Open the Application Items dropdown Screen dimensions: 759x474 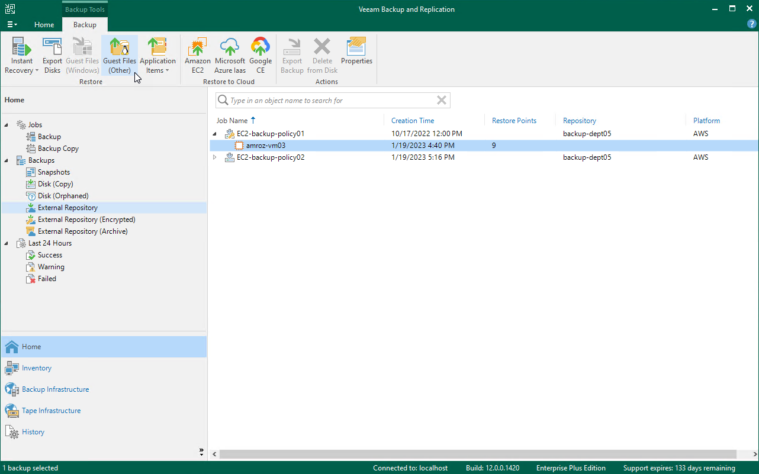click(x=157, y=56)
